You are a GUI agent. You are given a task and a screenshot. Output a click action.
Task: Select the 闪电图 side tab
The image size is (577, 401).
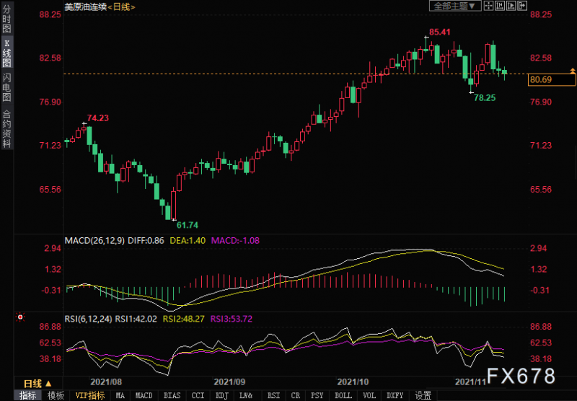(6, 87)
